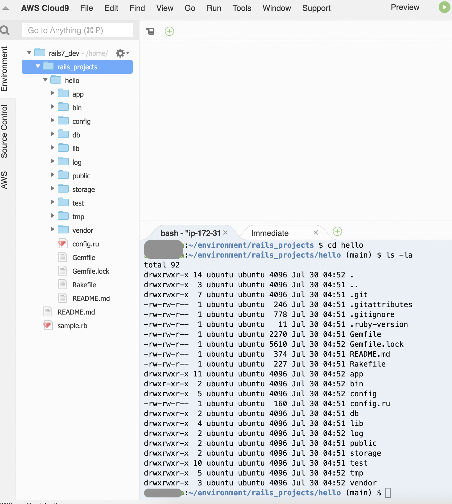Image resolution: width=452 pixels, height=504 pixels.
Task: Open the Environment side panel
Action: tap(4, 69)
